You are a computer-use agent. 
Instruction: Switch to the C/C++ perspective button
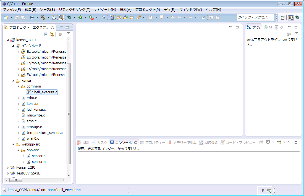[x=291, y=18]
